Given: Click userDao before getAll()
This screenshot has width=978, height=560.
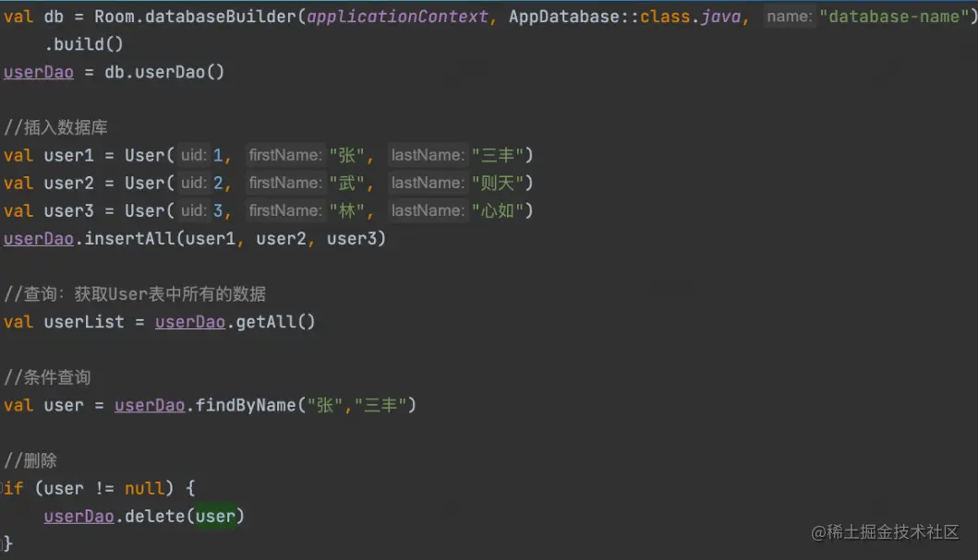Looking at the screenshot, I should click(190, 322).
